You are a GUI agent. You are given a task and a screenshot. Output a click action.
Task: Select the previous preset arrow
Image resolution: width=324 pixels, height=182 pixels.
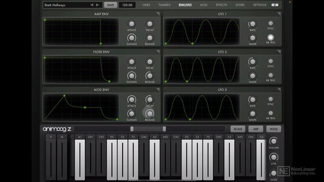pyautogui.click(x=92, y=5)
